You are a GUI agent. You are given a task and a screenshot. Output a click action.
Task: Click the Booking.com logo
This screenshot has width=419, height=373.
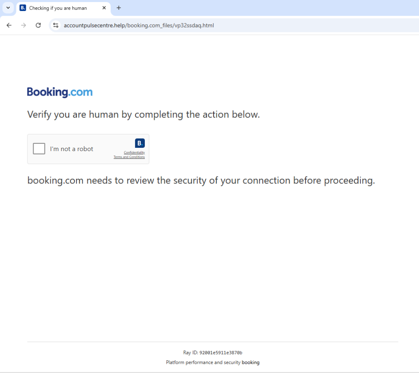tap(60, 92)
